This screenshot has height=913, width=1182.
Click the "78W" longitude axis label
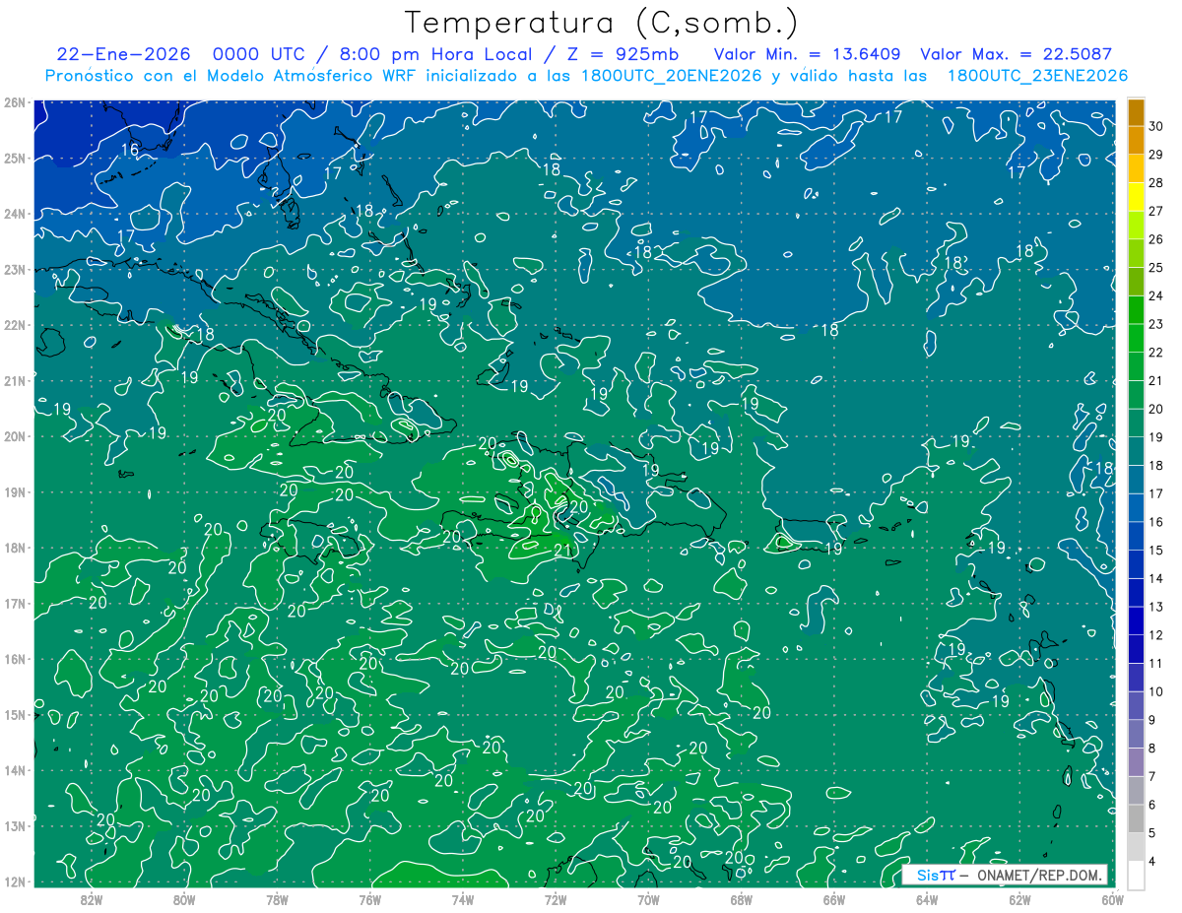[x=277, y=899]
